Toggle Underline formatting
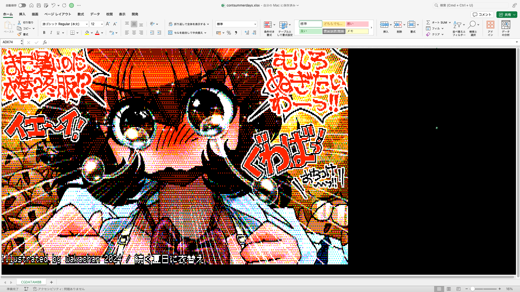Image resolution: width=520 pixels, height=292 pixels. click(x=58, y=33)
